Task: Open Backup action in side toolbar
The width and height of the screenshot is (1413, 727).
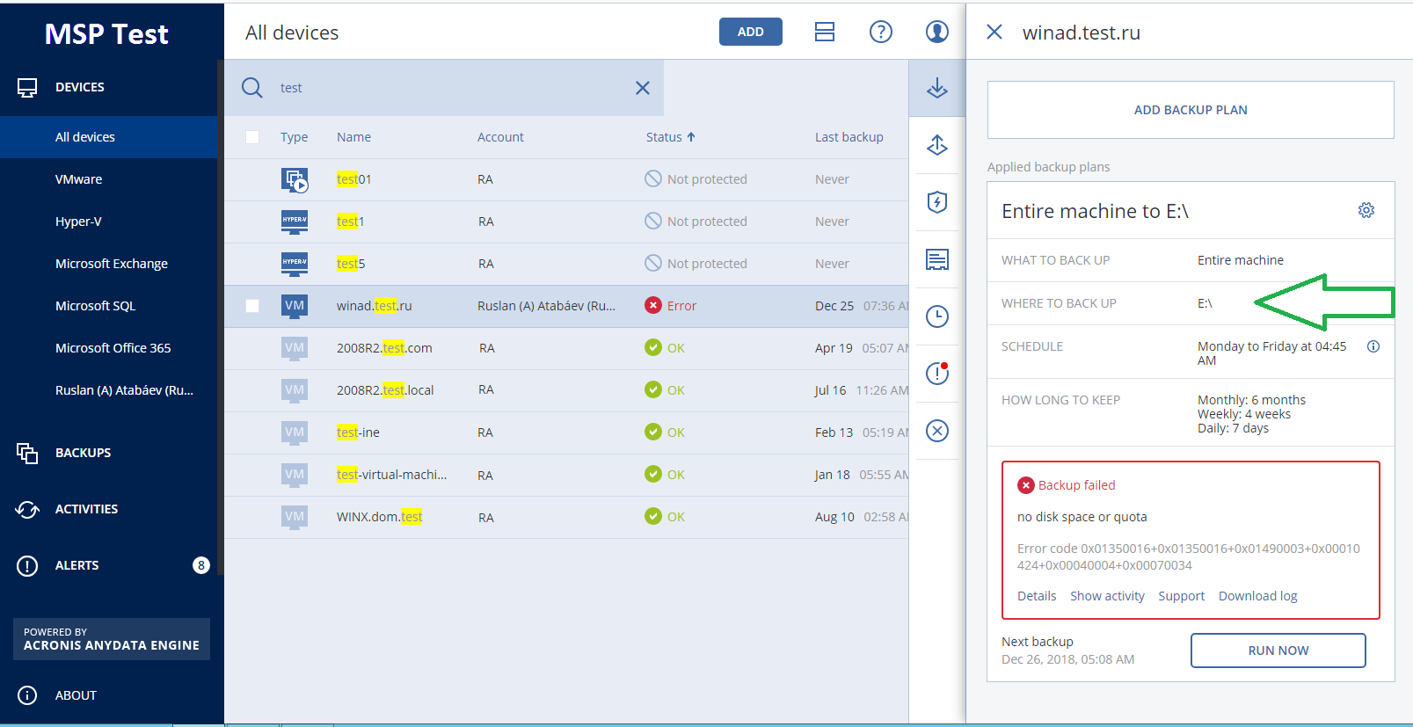Action: 937,88
